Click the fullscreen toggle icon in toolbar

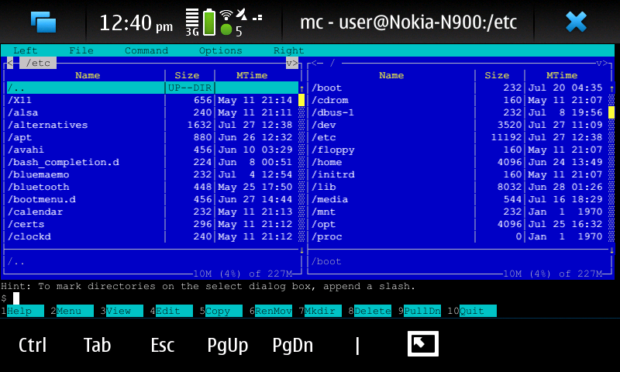pos(422,344)
